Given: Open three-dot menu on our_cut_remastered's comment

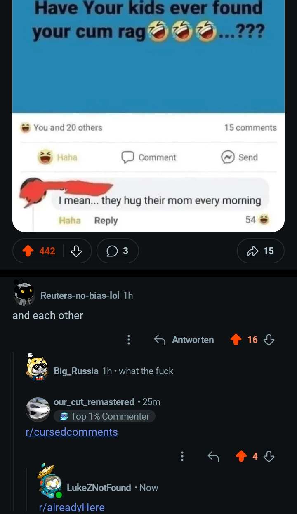Looking at the screenshot, I should click(x=182, y=456).
